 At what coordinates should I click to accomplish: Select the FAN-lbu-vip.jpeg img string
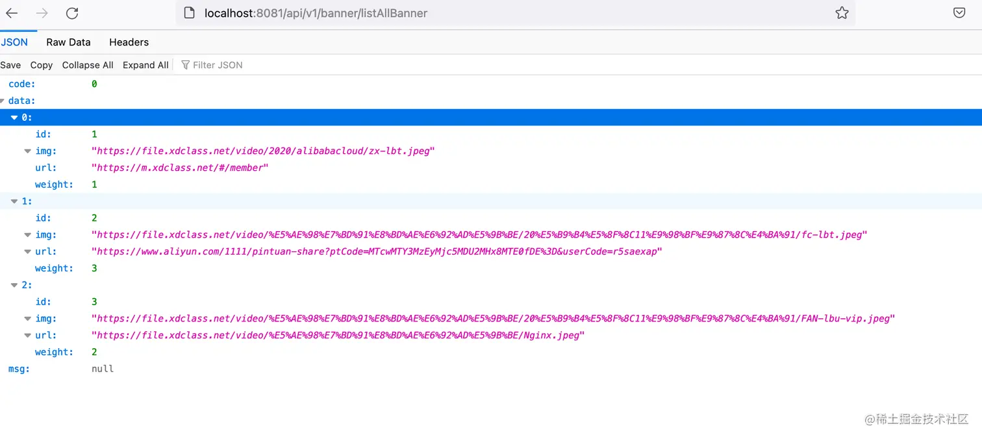494,318
